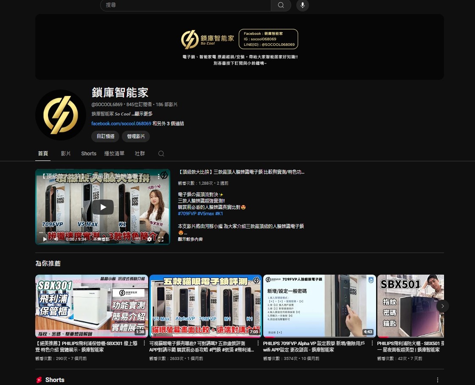
Task: Click the 觀看次數：2633次 text
Action: click(x=166, y=359)
